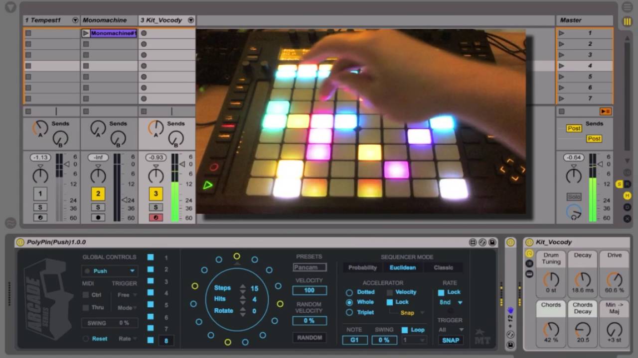
Task: Switch to Classic sequencer mode tab
Action: tap(443, 268)
